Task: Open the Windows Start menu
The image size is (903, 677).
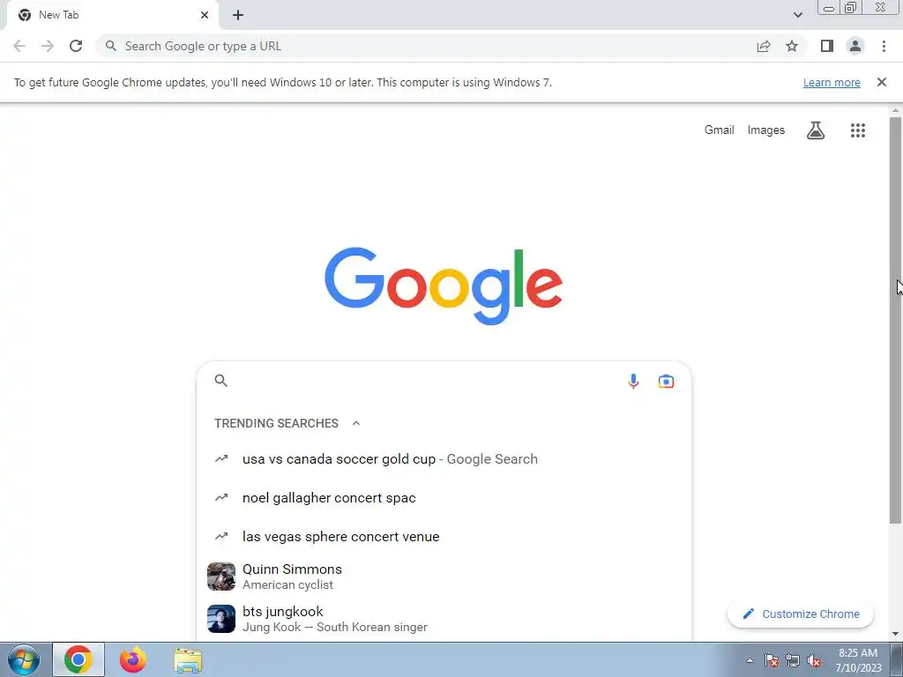Action: pyautogui.click(x=24, y=659)
